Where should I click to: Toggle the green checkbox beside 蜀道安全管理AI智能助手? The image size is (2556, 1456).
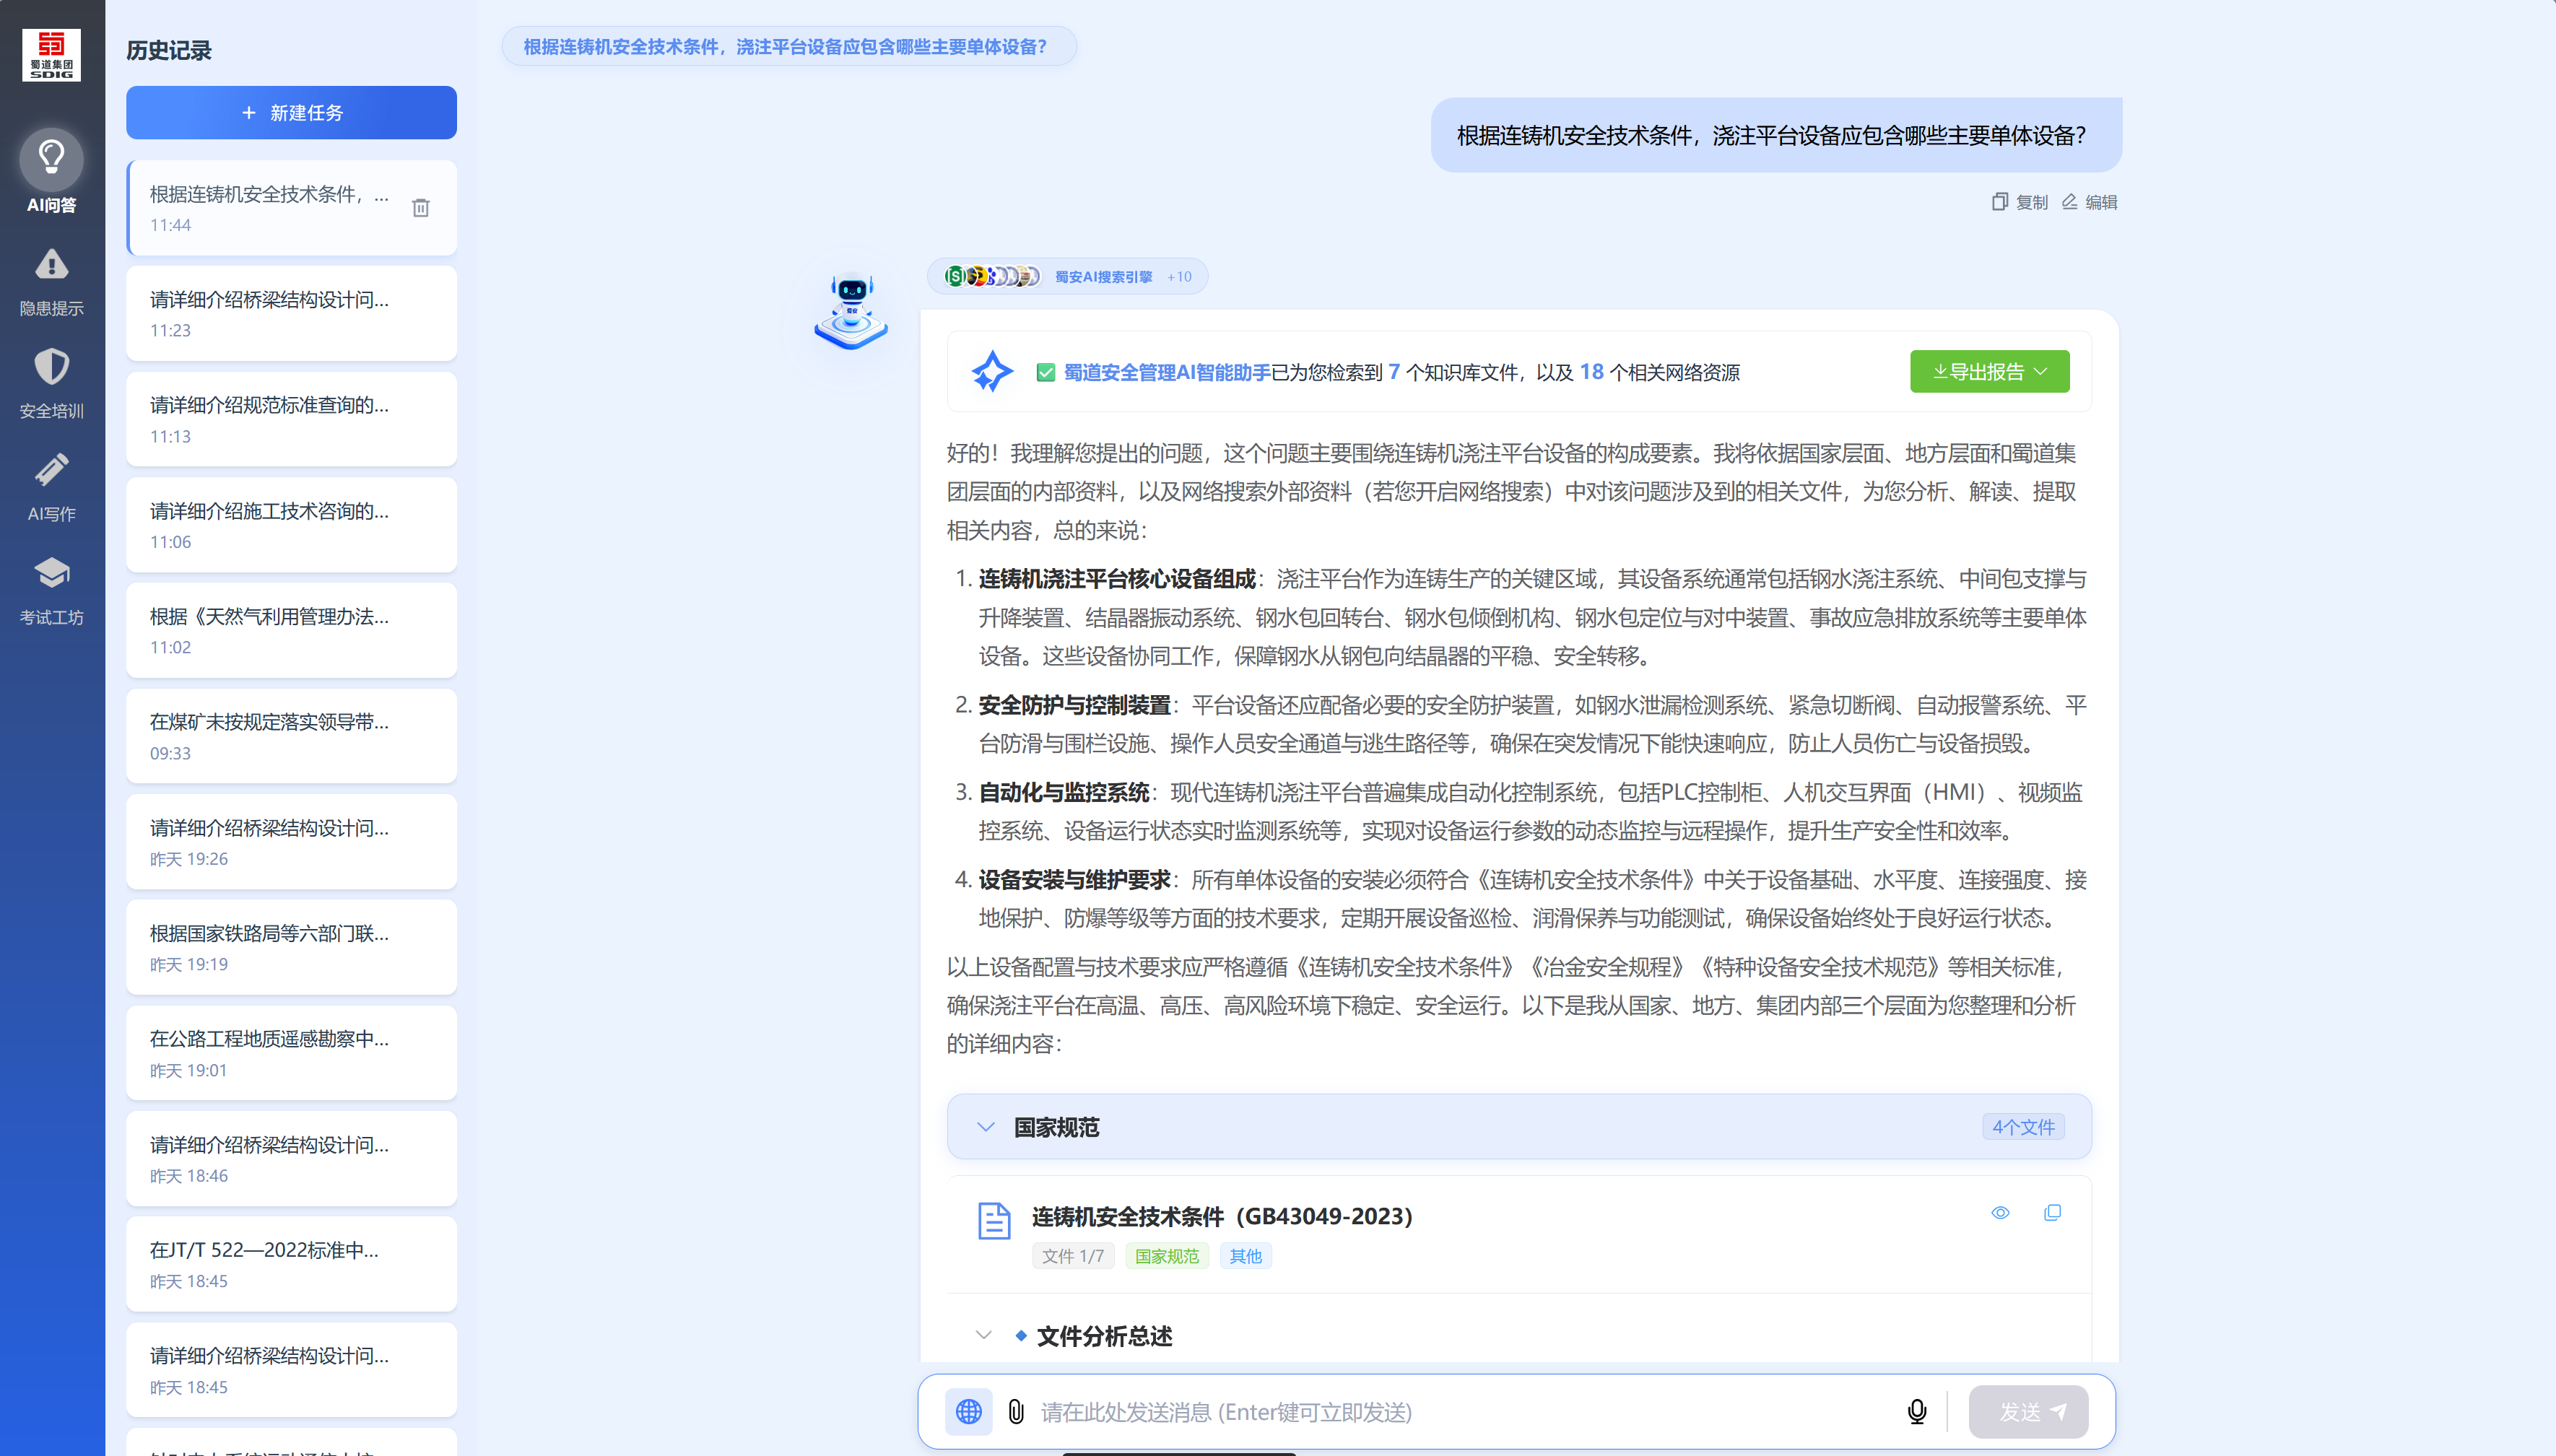(1045, 373)
